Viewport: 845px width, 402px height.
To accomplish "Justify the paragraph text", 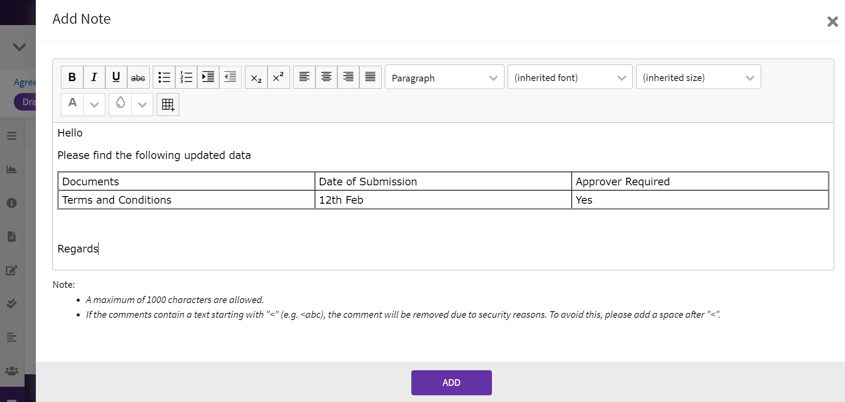I will (370, 77).
